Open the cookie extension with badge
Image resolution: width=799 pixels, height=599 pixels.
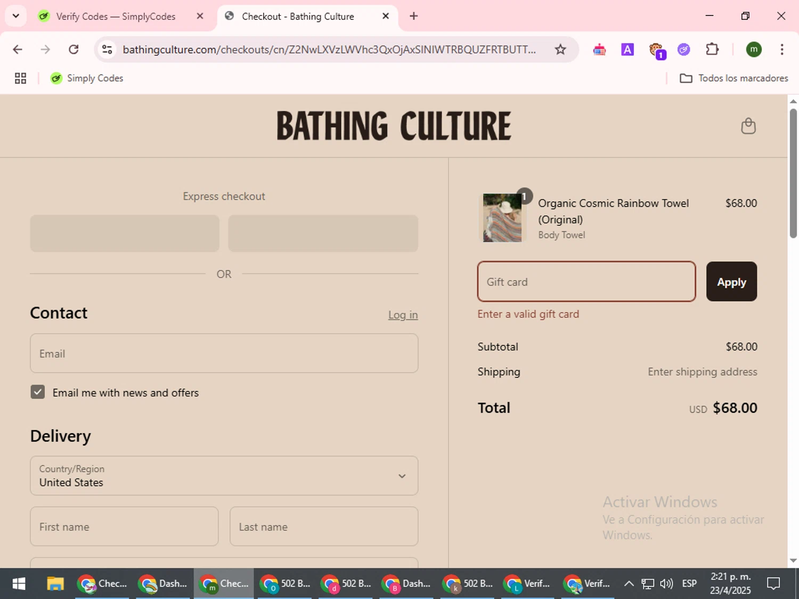656,50
